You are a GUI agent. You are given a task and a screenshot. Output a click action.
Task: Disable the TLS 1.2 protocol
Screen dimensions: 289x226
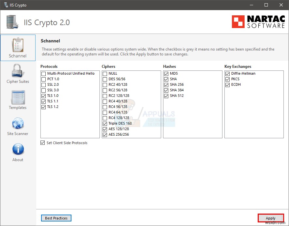pos(43,107)
